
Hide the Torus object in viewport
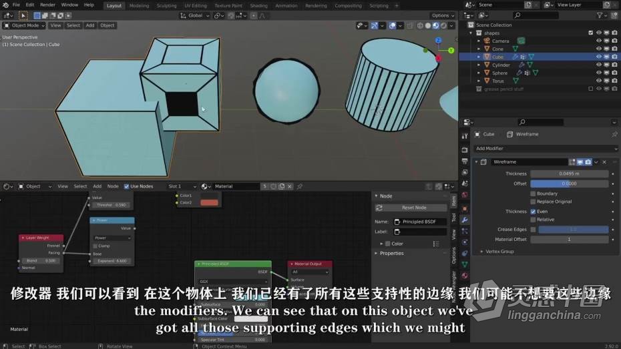599,81
